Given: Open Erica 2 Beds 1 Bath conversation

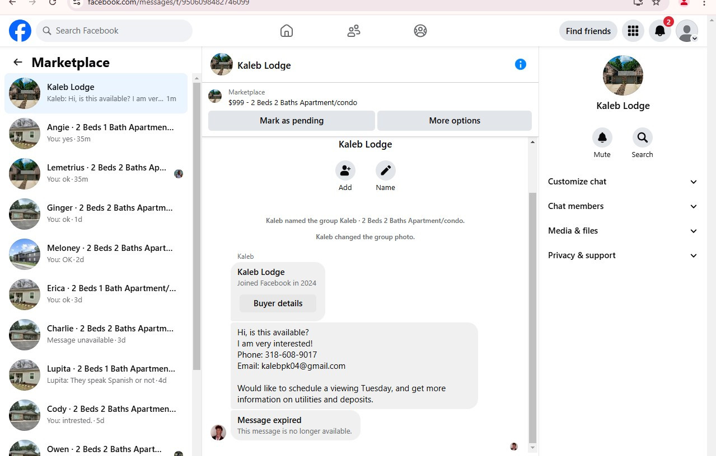Looking at the screenshot, I should click(96, 294).
